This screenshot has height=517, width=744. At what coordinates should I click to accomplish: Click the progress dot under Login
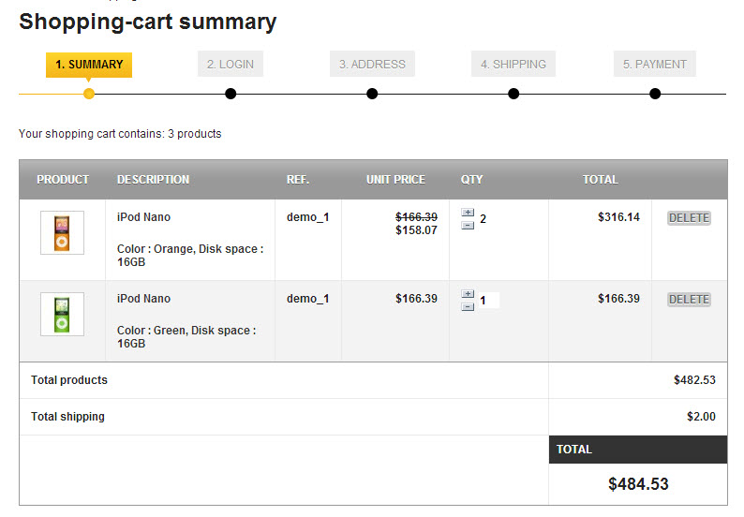(231, 94)
